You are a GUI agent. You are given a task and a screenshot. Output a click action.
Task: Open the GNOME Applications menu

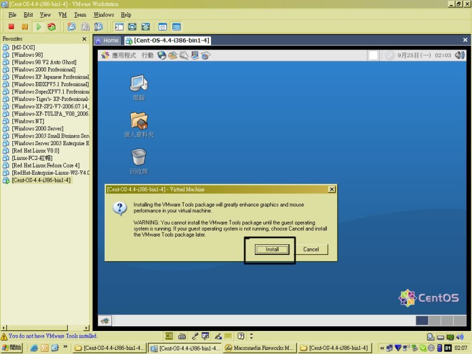pos(119,55)
